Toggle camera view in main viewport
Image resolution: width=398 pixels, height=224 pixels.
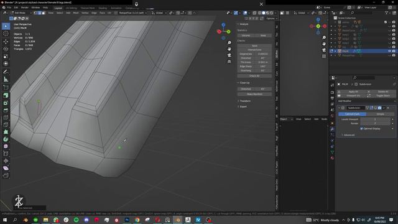[x=229, y=55]
